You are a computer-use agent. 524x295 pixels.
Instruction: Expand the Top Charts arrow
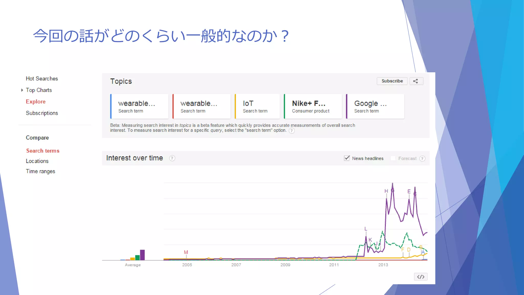coord(22,90)
